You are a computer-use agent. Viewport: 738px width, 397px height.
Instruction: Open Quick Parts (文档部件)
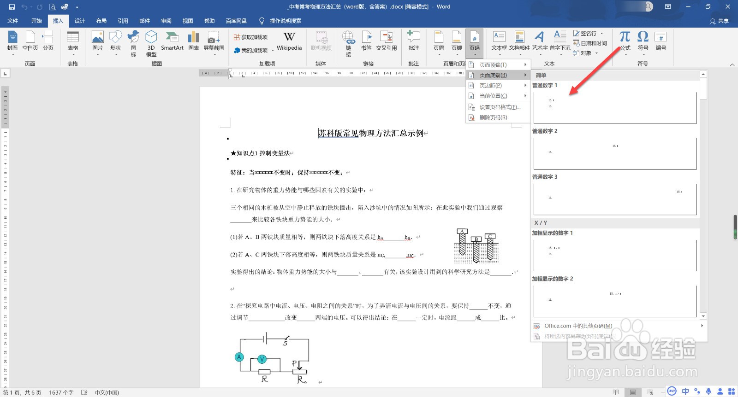click(519, 42)
